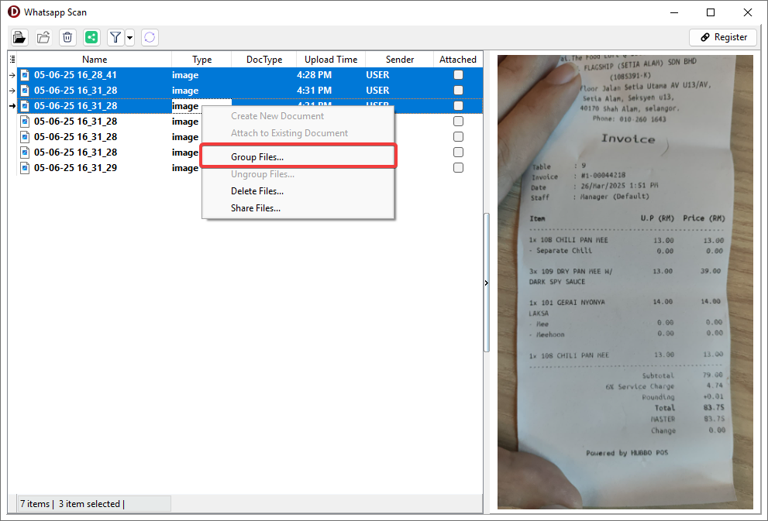Click the second folder toolbar icon

pyautogui.click(x=43, y=37)
